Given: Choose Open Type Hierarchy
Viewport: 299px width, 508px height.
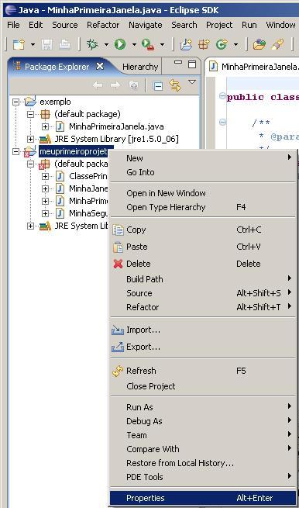Looking at the screenshot, I should click(x=203, y=207).
